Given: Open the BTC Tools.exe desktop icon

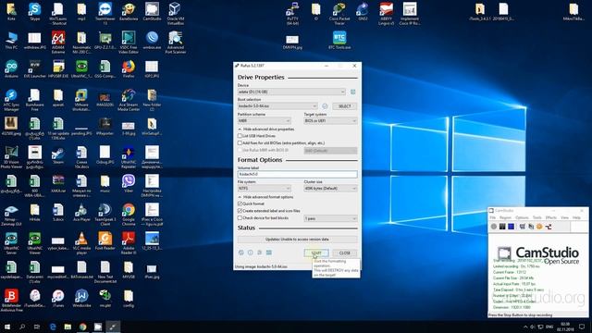Looking at the screenshot, I should point(339,41).
